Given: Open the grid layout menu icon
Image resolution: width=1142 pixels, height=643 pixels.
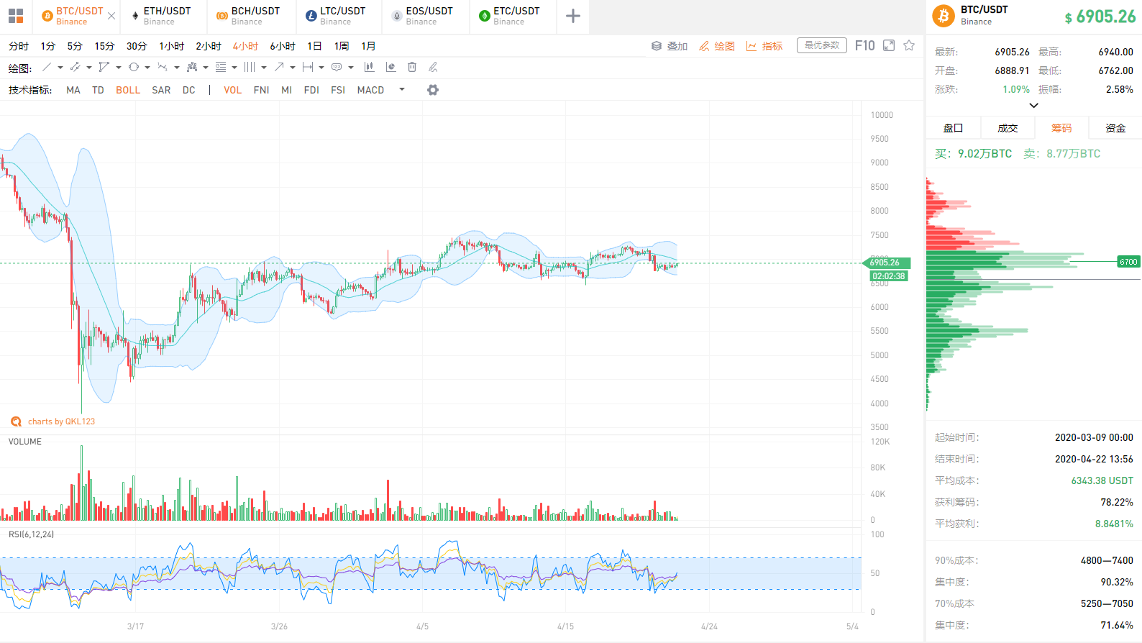Looking at the screenshot, I should click(x=16, y=16).
